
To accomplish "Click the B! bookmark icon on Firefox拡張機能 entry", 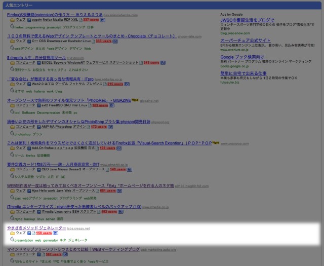I will pos(103,20).
